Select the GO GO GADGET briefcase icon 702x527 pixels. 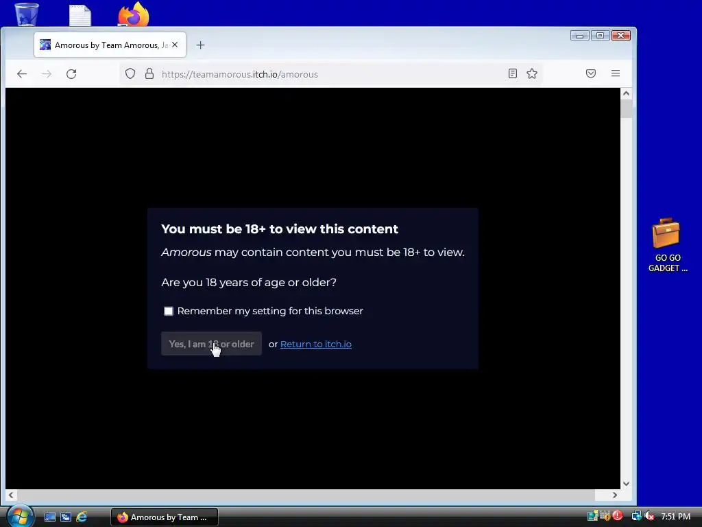click(x=667, y=245)
